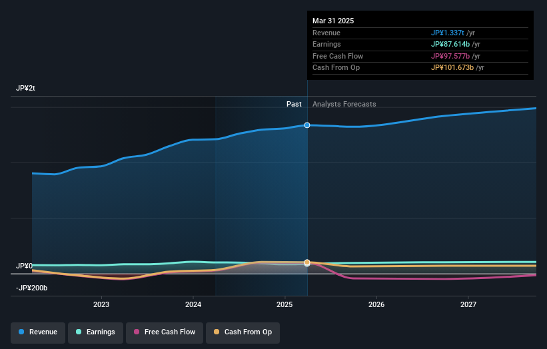Click the Past section label
The width and height of the screenshot is (547, 349).
click(x=294, y=104)
